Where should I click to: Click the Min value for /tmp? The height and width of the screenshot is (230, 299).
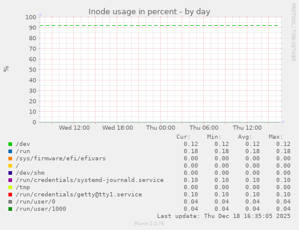pyautogui.click(x=221, y=187)
